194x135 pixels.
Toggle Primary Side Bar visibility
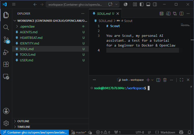[x=142, y=4]
